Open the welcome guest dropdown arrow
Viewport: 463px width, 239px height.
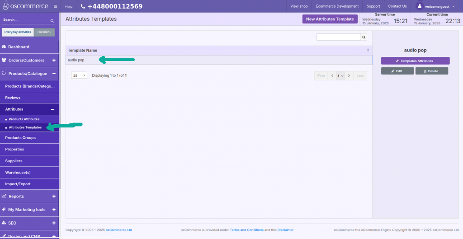(453, 7)
